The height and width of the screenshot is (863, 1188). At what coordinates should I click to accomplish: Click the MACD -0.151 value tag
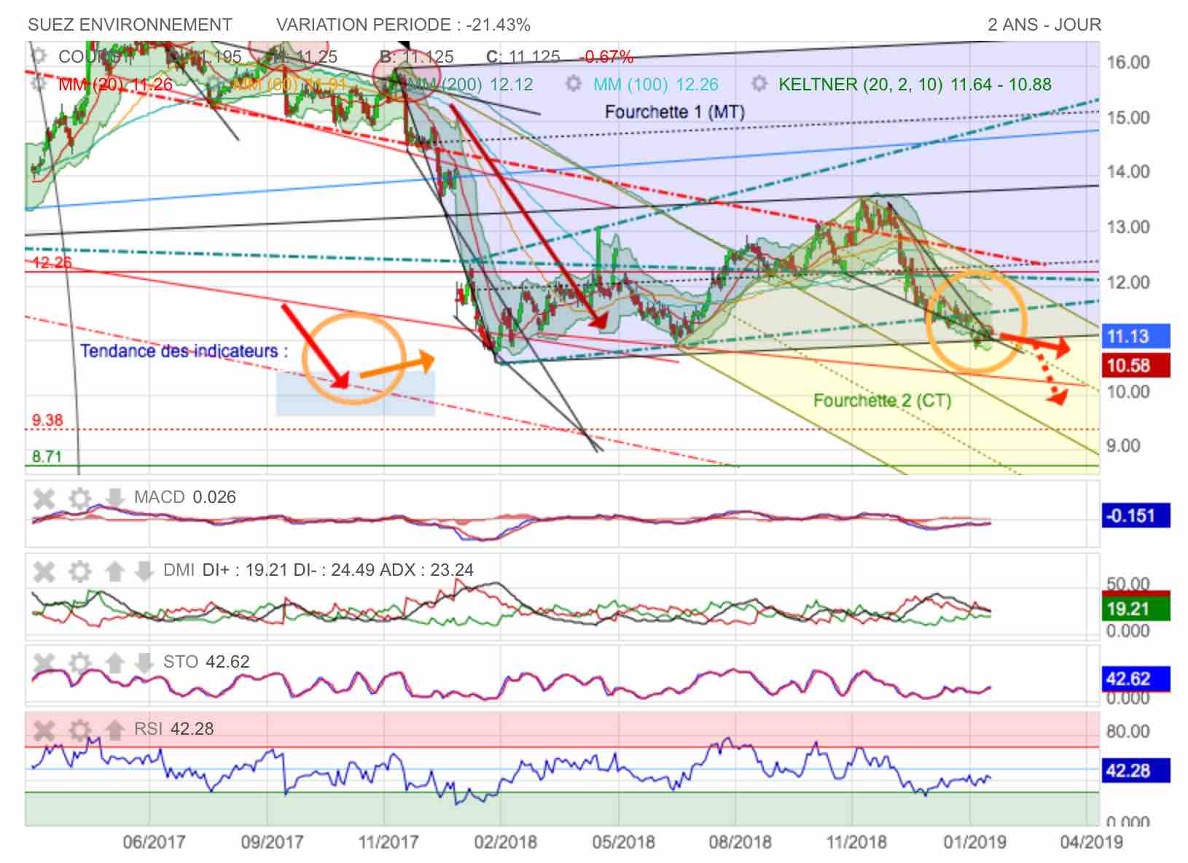coord(1136,515)
